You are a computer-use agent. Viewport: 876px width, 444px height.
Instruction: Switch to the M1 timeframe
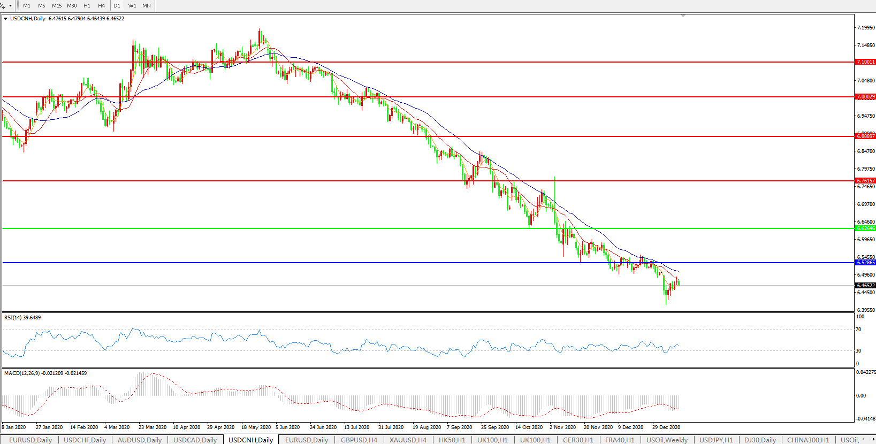(27, 6)
